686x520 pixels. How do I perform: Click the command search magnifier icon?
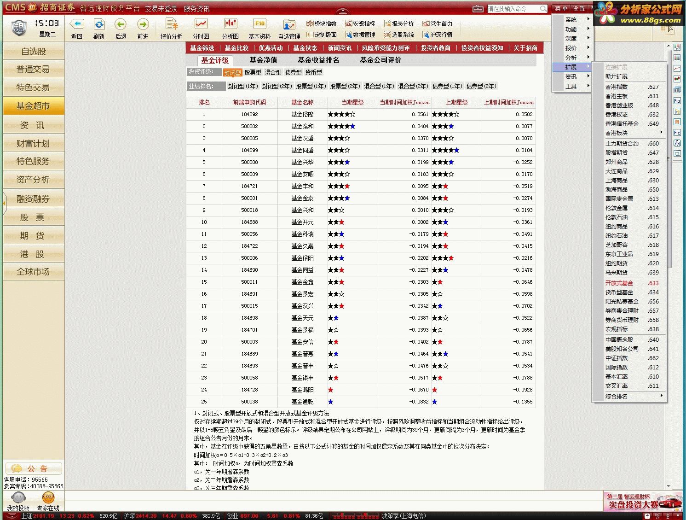(x=543, y=9)
